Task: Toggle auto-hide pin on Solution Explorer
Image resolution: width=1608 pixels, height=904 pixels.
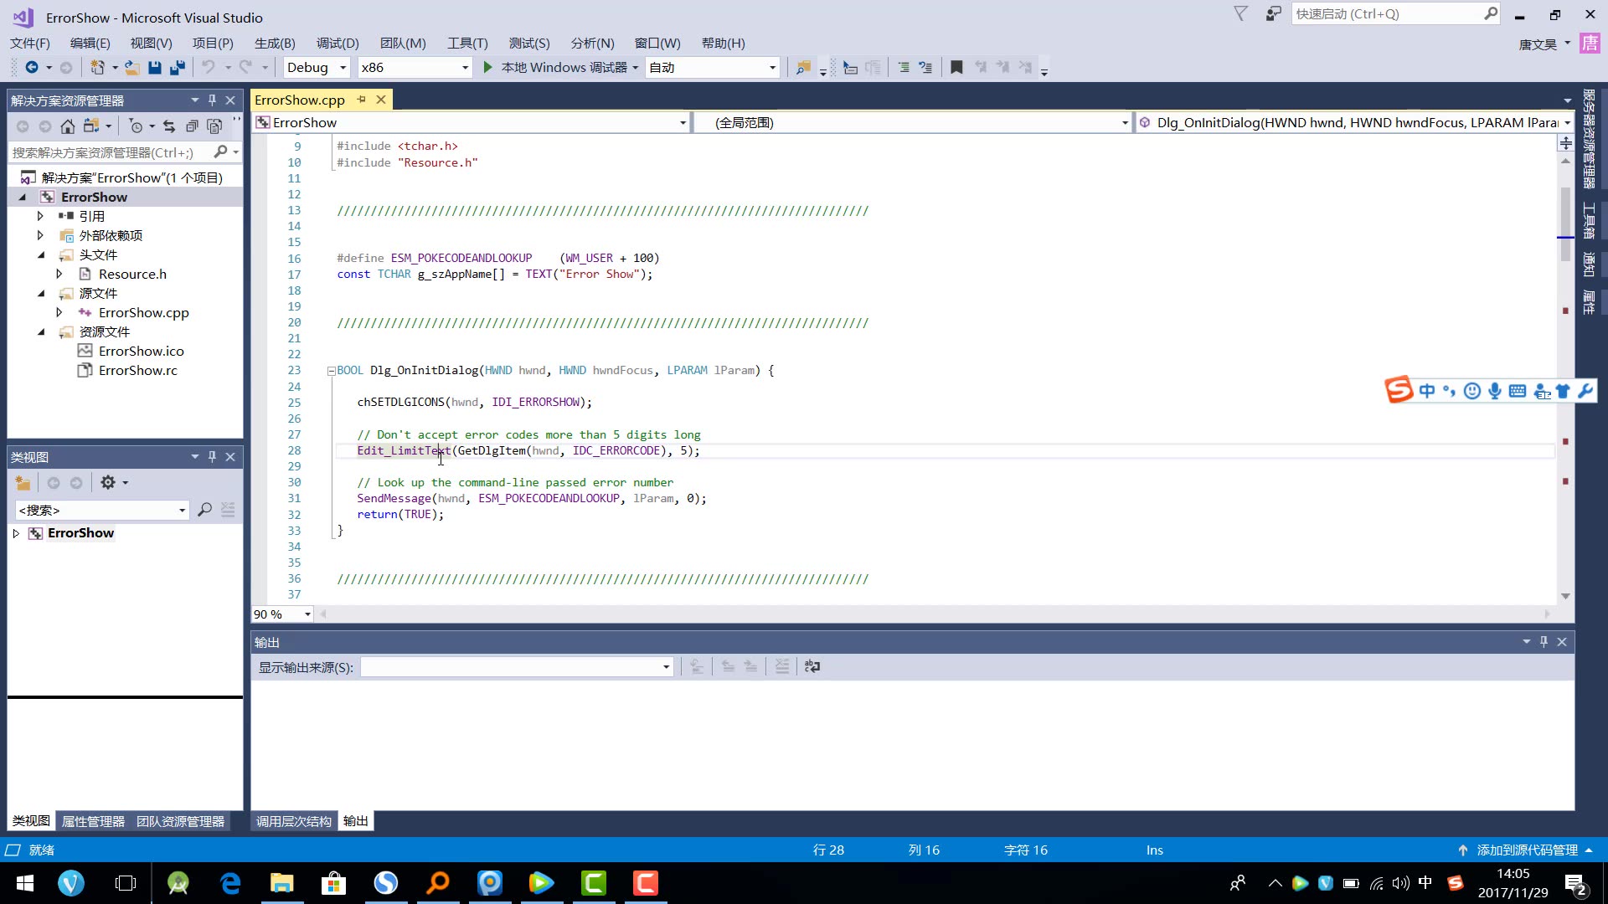Action: click(x=213, y=100)
